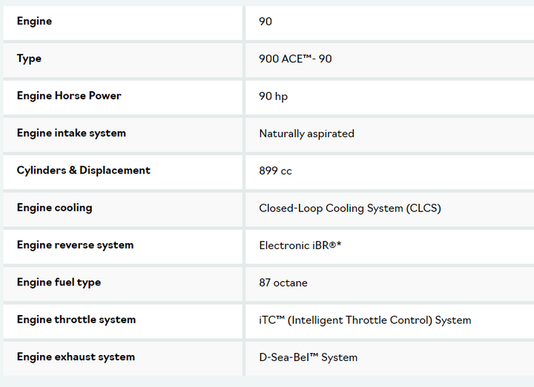Click the 'Engine intake system' label
The height and width of the screenshot is (387, 534).
click(71, 133)
